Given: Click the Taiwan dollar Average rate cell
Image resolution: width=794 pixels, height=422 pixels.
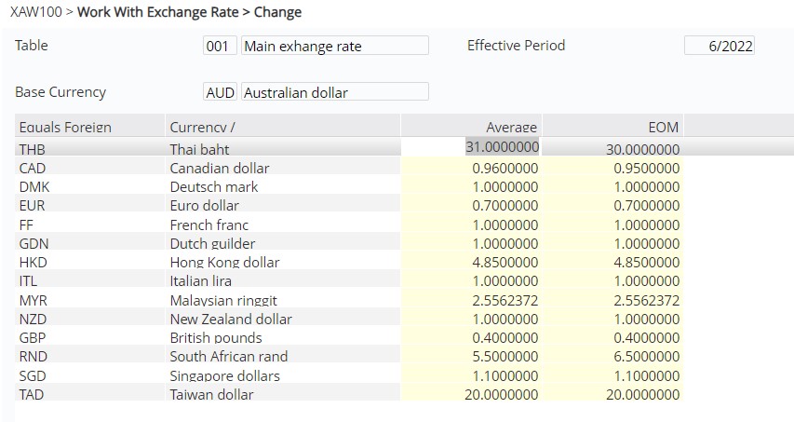Looking at the screenshot, I should [471, 394].
